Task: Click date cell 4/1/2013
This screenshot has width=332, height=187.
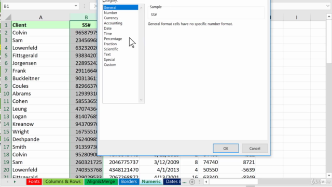Action: click(x=160, y=170)
